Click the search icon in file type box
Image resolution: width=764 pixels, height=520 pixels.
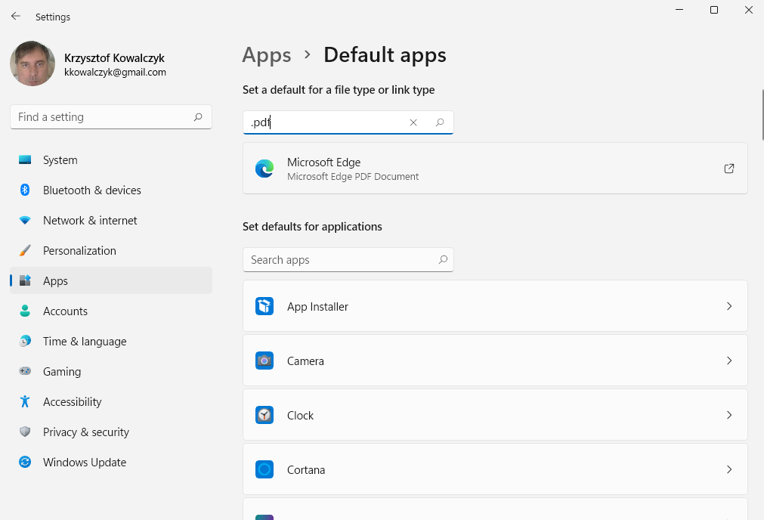[x=440, y=122]
